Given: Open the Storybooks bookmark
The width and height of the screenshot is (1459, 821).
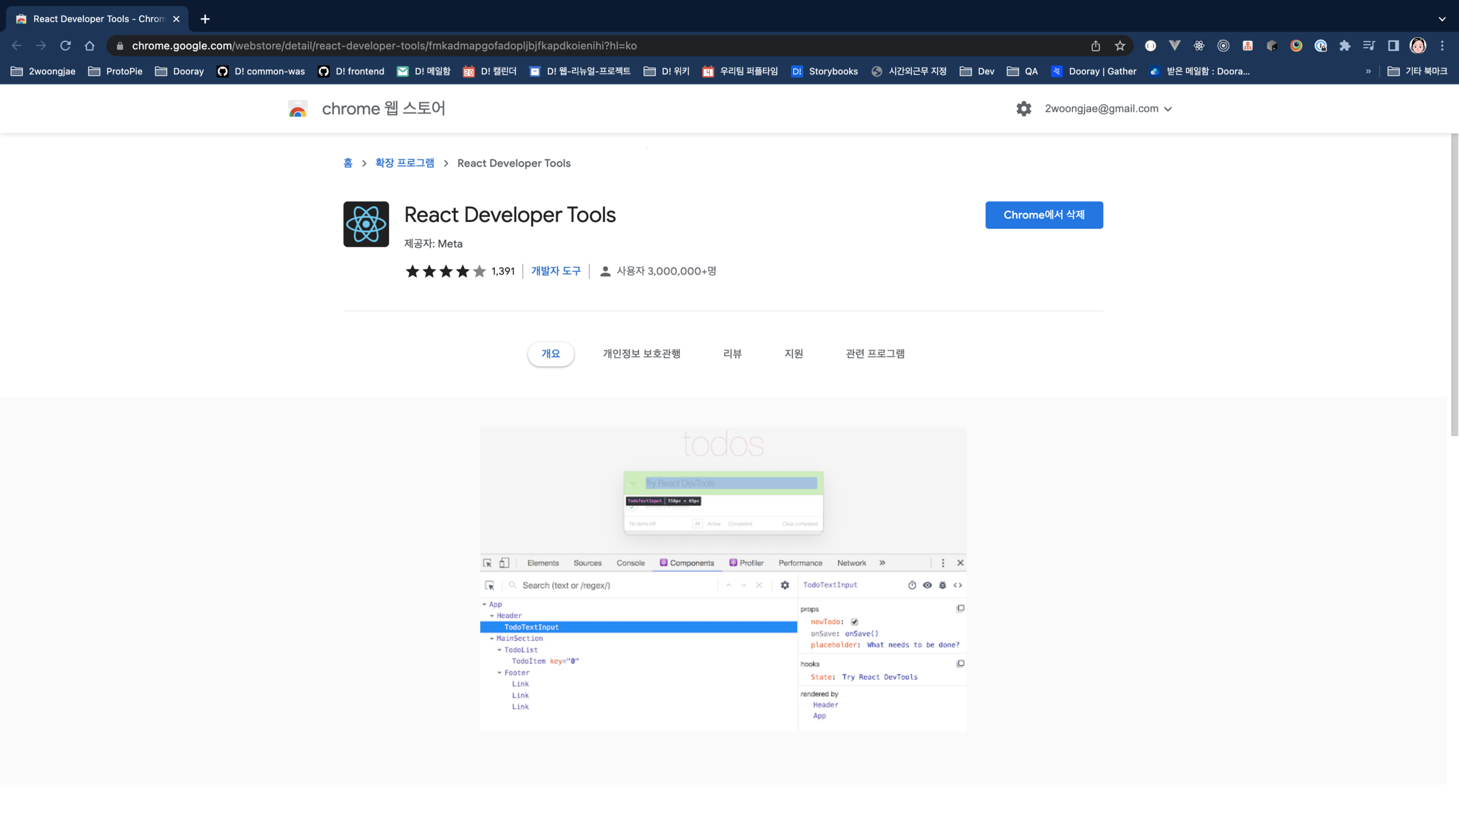Looking at the screenshot, I should coord(824,71).
